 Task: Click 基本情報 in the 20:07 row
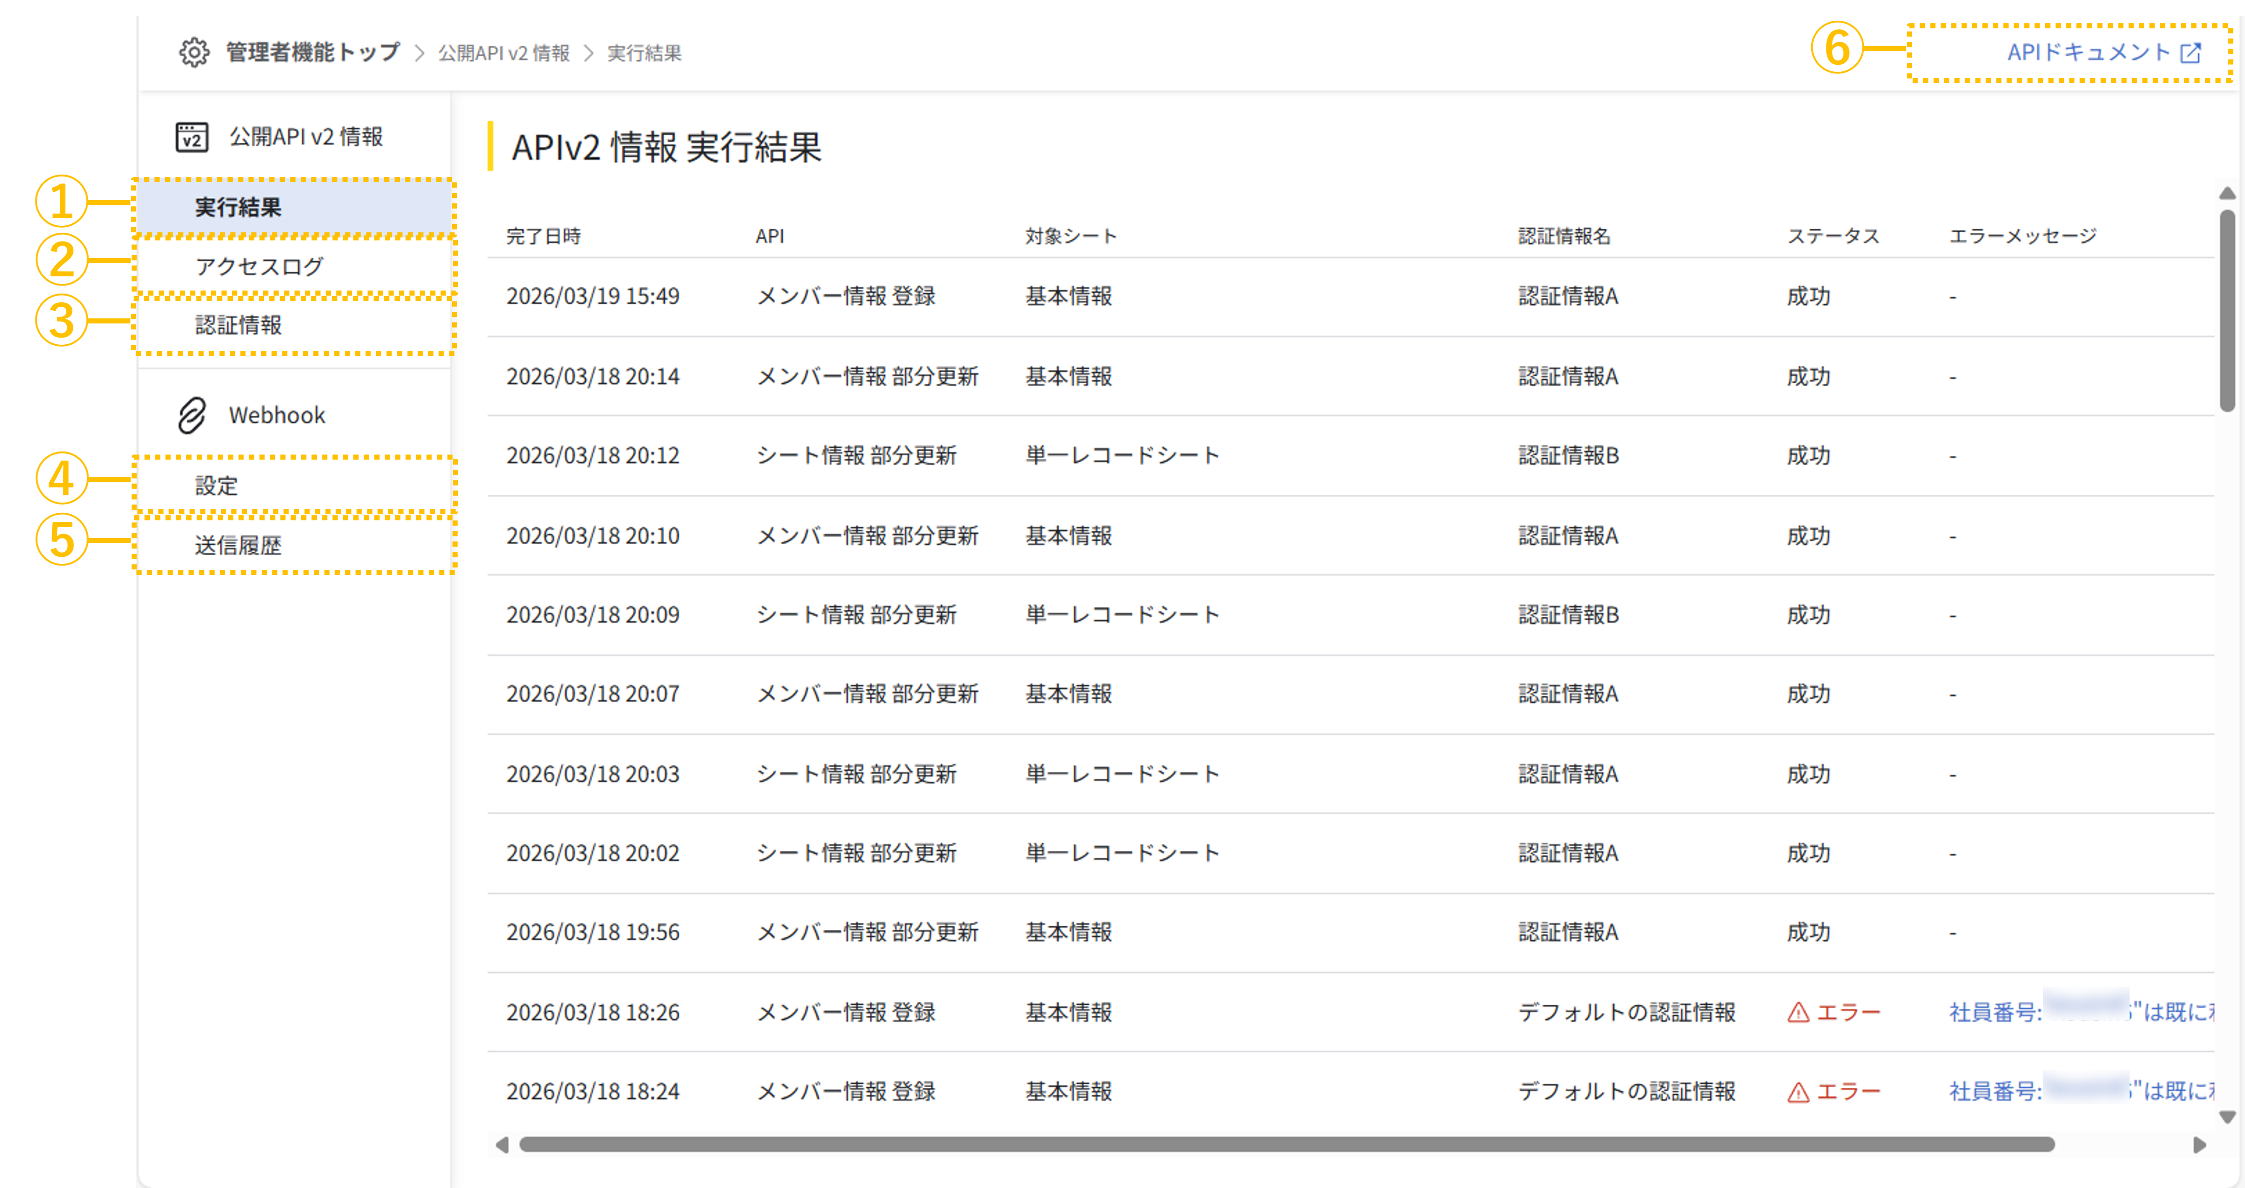coord(1069,694)
